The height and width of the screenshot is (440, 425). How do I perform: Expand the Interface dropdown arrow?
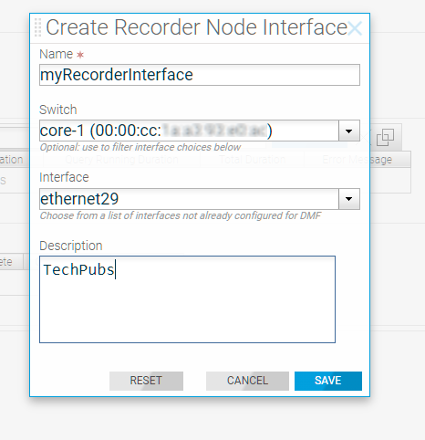[349, 199]
